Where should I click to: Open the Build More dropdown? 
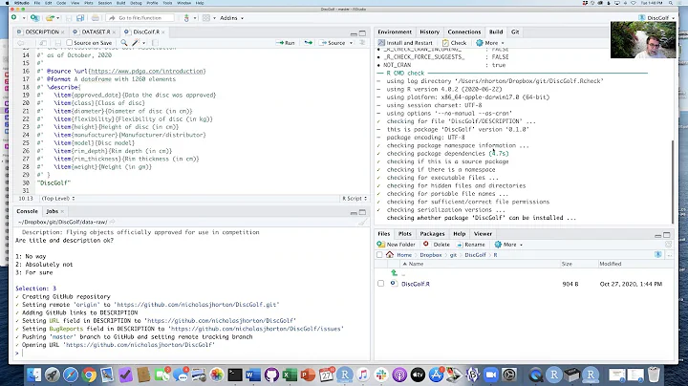(x=490, y=43)
